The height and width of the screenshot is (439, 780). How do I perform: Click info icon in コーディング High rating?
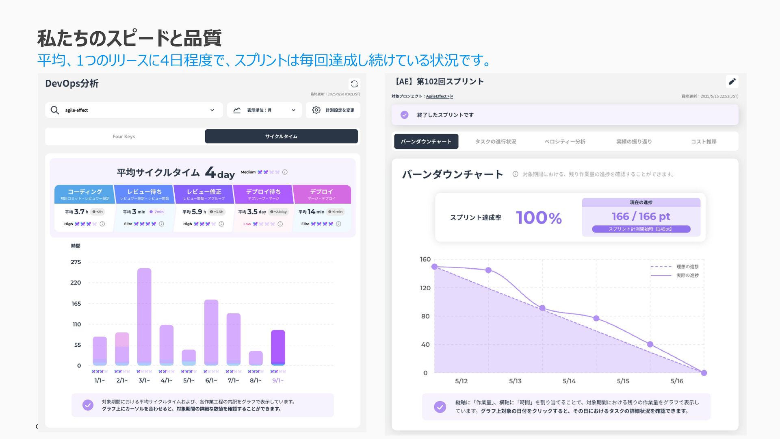coord(102,224)
